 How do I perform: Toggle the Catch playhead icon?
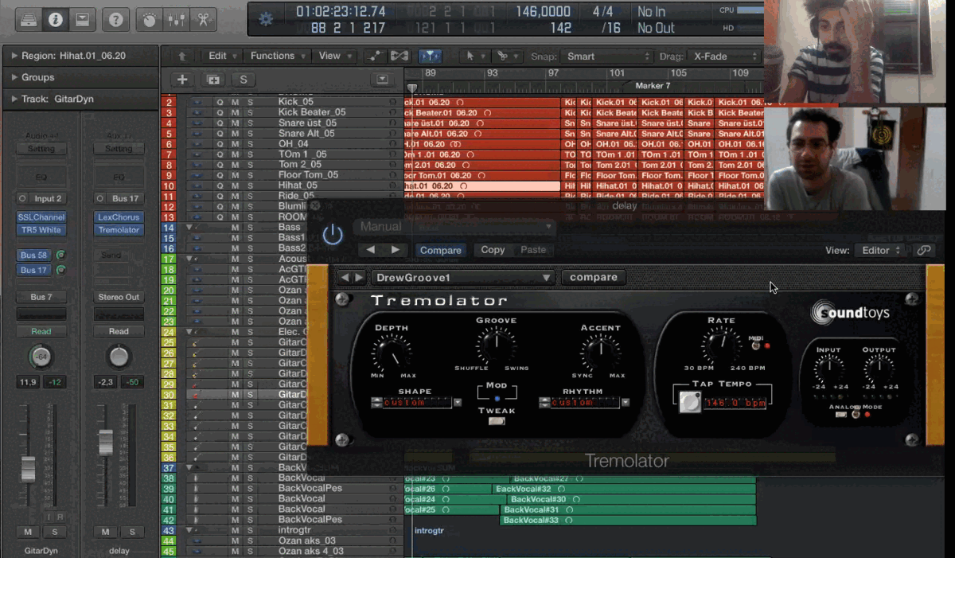430,57
